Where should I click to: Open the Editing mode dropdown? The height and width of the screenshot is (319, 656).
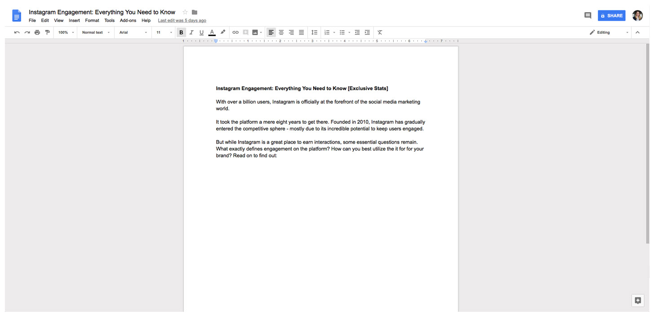point(609,32)
